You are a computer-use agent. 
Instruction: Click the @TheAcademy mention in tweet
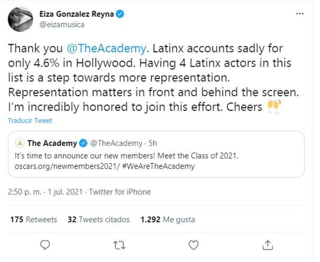(x=106, y=48)
